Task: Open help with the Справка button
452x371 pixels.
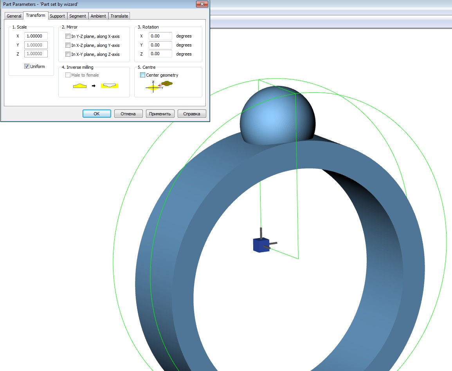Action: 191,114
